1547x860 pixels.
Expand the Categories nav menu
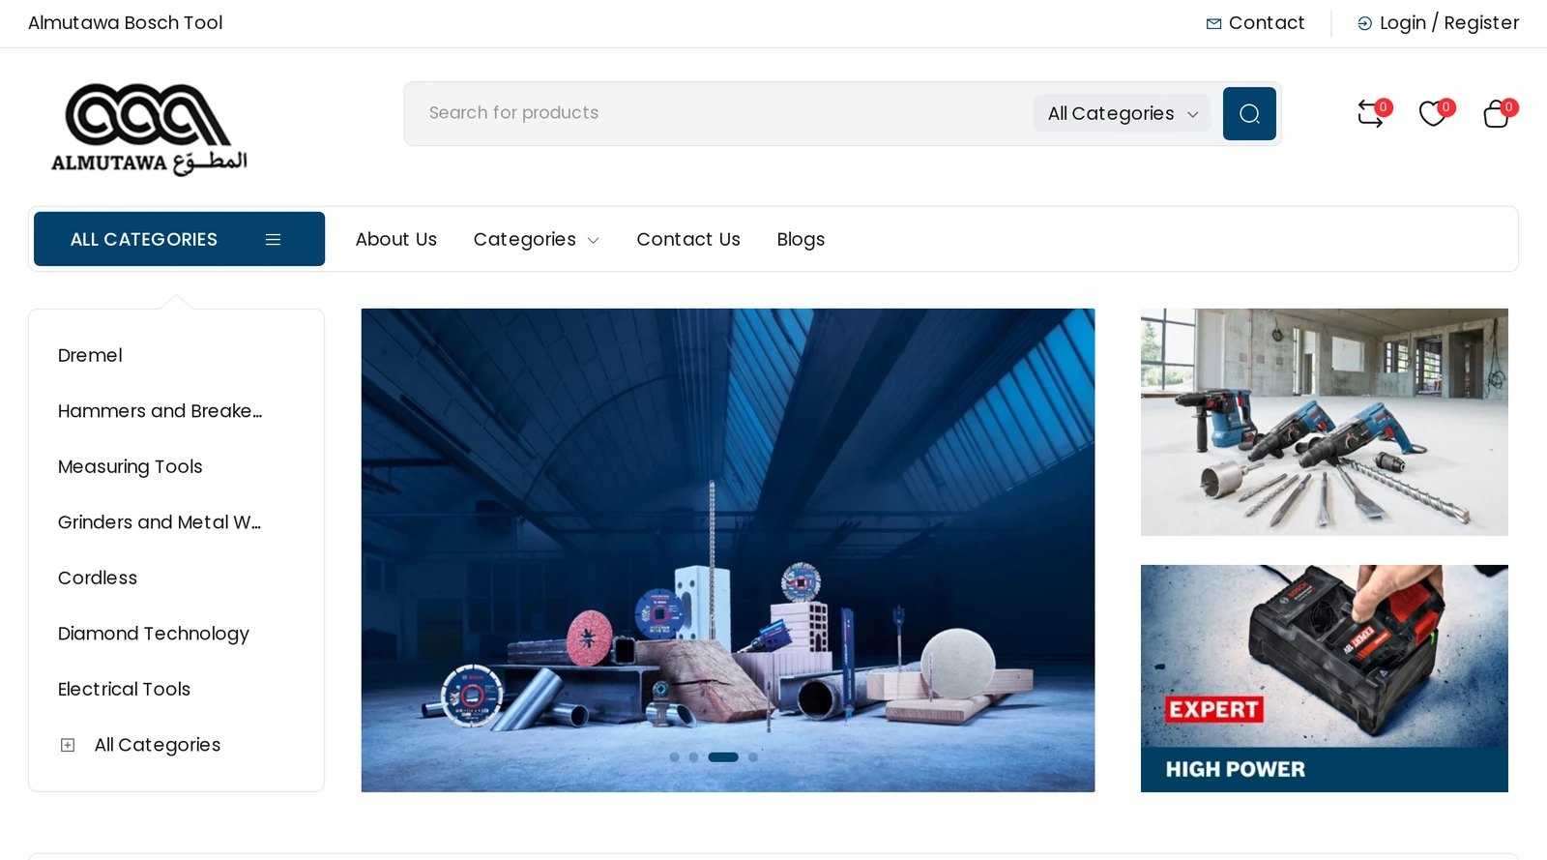536,239
